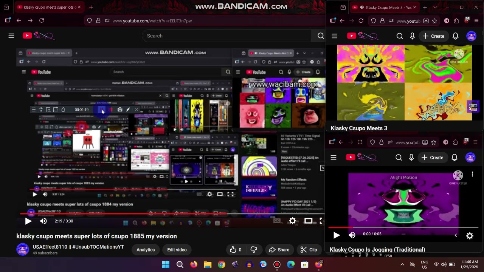
Task: Open the settings gear on the main video player
Action: 293,221
